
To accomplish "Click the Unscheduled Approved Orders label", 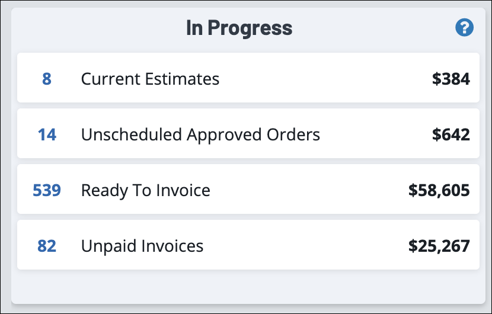I will point(200,134).
